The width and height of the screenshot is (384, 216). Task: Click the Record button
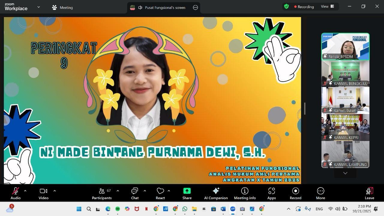pos(295,193)
